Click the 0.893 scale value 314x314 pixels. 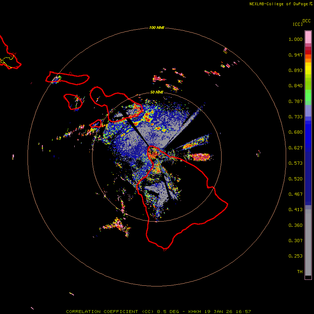pyautogui.click(x=296, y=70)
